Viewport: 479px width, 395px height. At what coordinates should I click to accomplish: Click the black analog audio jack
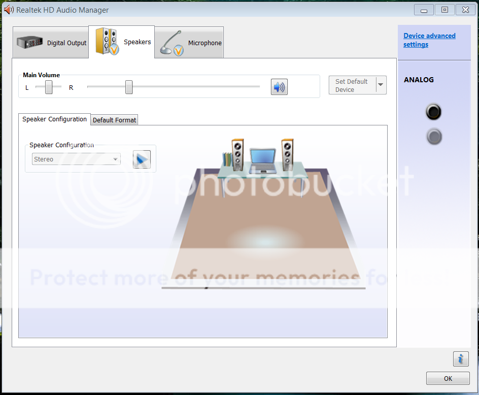(433, 112)
